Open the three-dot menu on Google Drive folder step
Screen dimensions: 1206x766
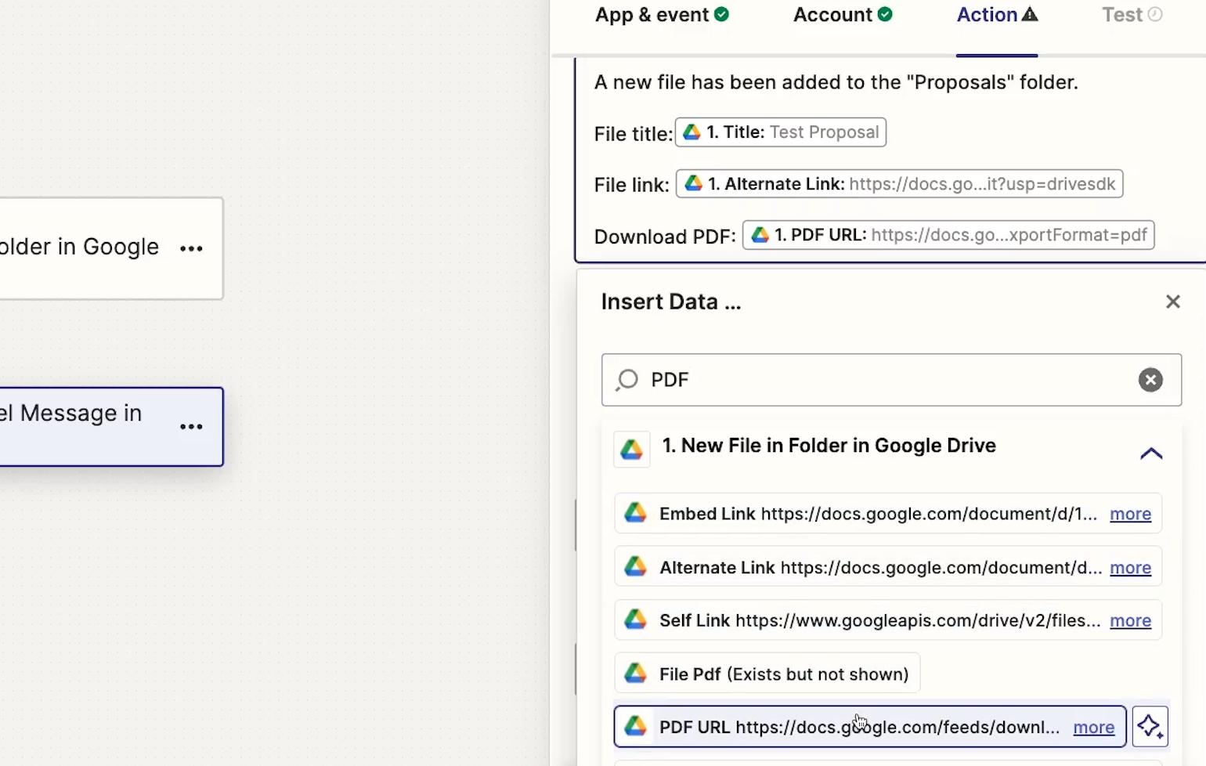(x=191, y=248)
